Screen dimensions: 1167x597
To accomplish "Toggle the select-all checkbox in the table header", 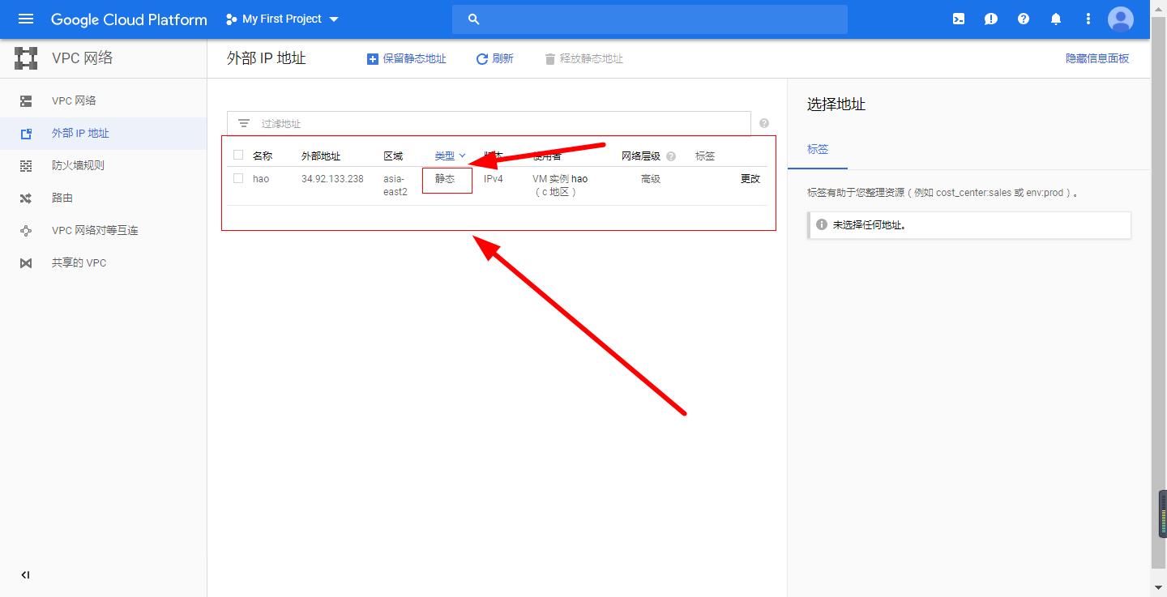I will [x=237, y=155].
